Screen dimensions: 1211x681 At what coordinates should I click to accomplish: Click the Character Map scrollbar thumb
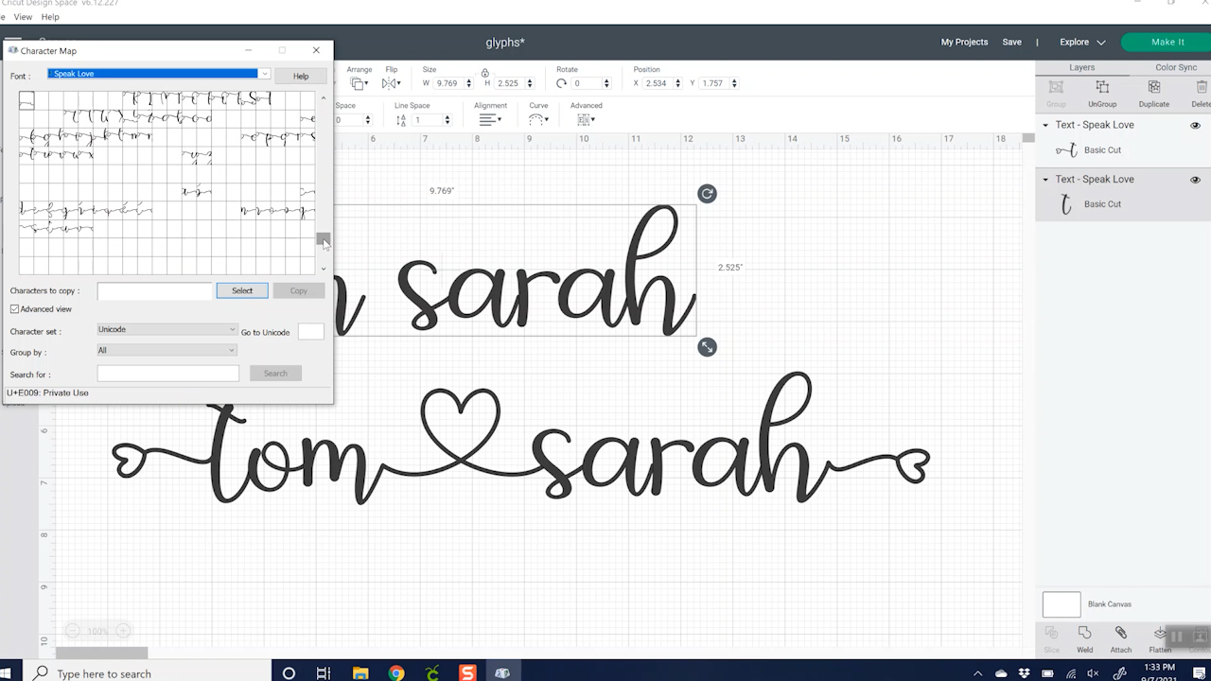pyautogui.click(x=324, y=238)
